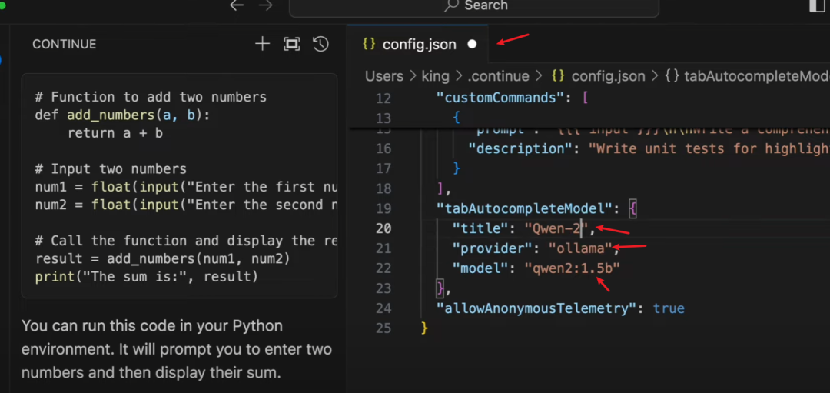Click the Python code block in chat
830x393 pixels.
point(179,185)
